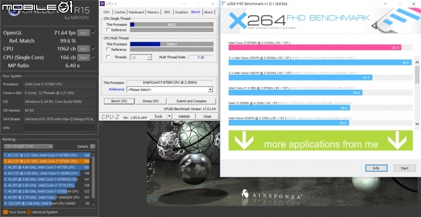Image resolution: width=421 pixels, height=217 pixels.
Task: Click the x264 results scrollbar up arrow
Action: [417, 62]
